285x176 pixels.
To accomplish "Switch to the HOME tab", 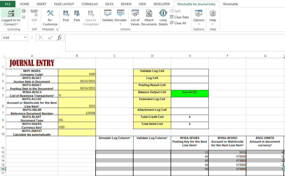I will tap(24, 4).
